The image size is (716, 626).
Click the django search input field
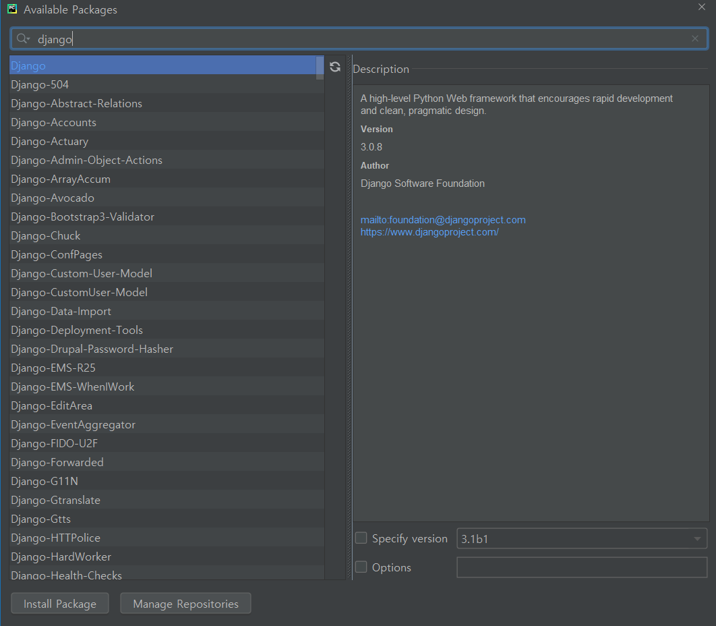coord(359,39)
